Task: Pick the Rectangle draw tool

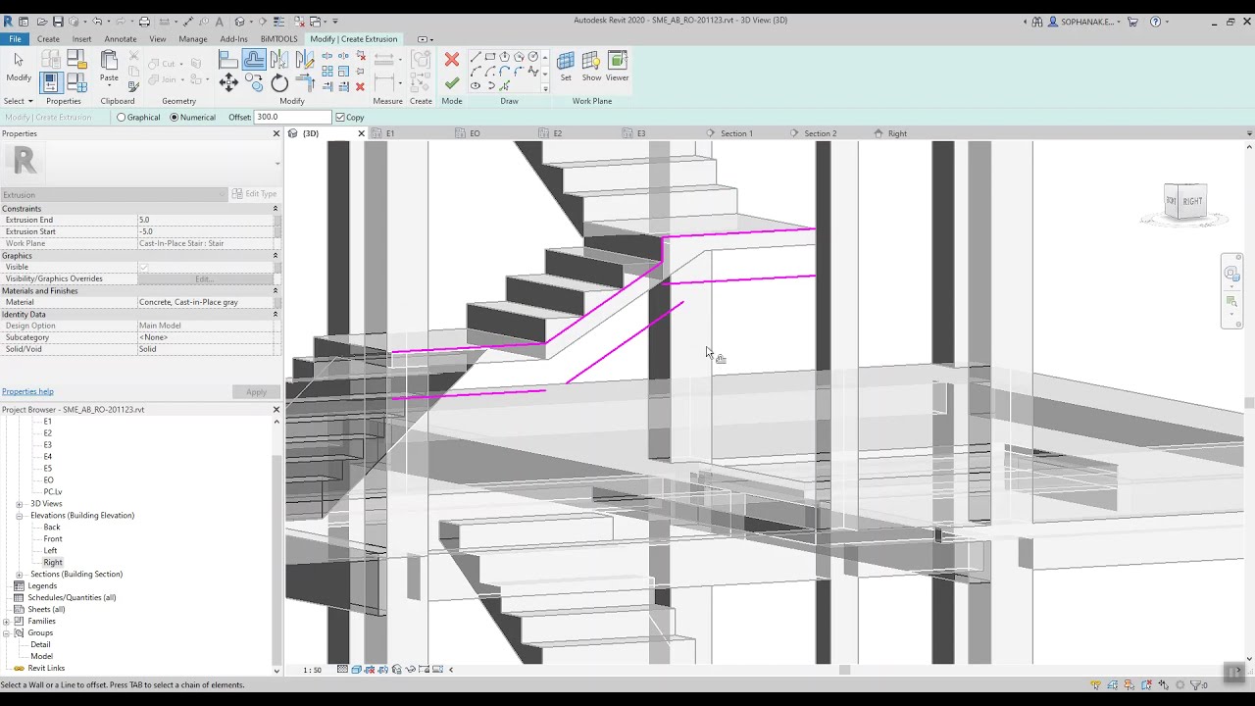Action: [x=490, y=57]
